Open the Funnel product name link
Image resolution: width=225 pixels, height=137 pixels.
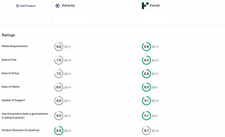point(154,6)
